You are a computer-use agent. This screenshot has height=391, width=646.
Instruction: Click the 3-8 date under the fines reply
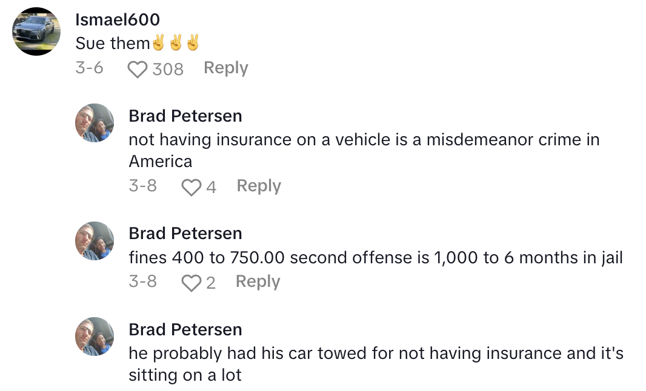coord(144,281)
